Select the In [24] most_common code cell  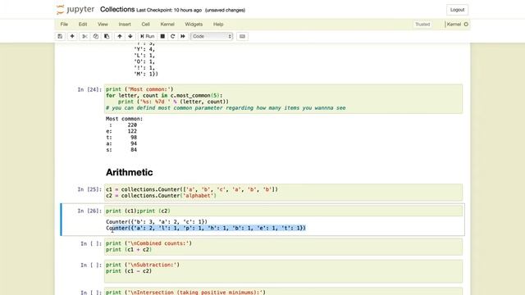pyautogui.click(x=283, y=98)
